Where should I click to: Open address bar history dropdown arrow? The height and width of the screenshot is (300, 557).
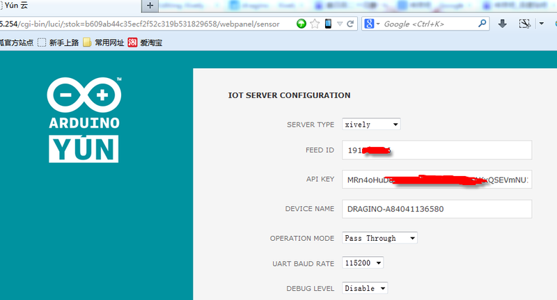click(340, 24)
